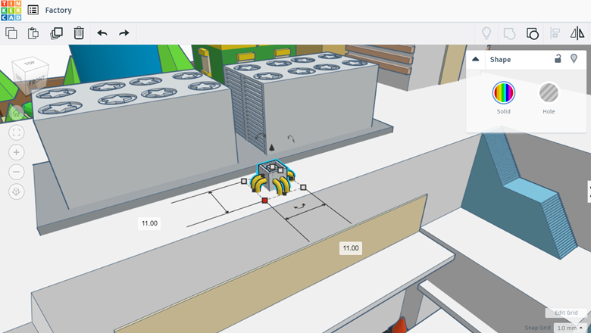Select the Hole option
The width and height of the screenshot is (591, 333).
549,92
